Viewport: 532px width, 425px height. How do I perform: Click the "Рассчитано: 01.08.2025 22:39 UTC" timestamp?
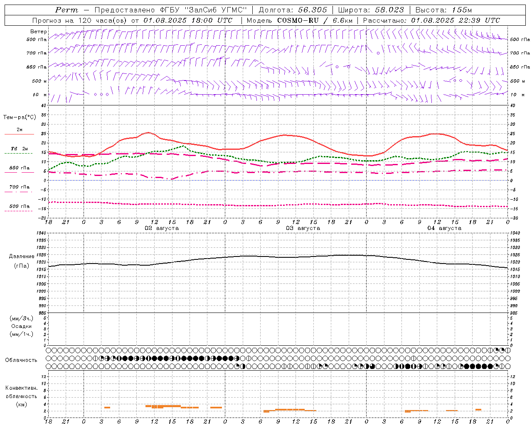point(431,20)
